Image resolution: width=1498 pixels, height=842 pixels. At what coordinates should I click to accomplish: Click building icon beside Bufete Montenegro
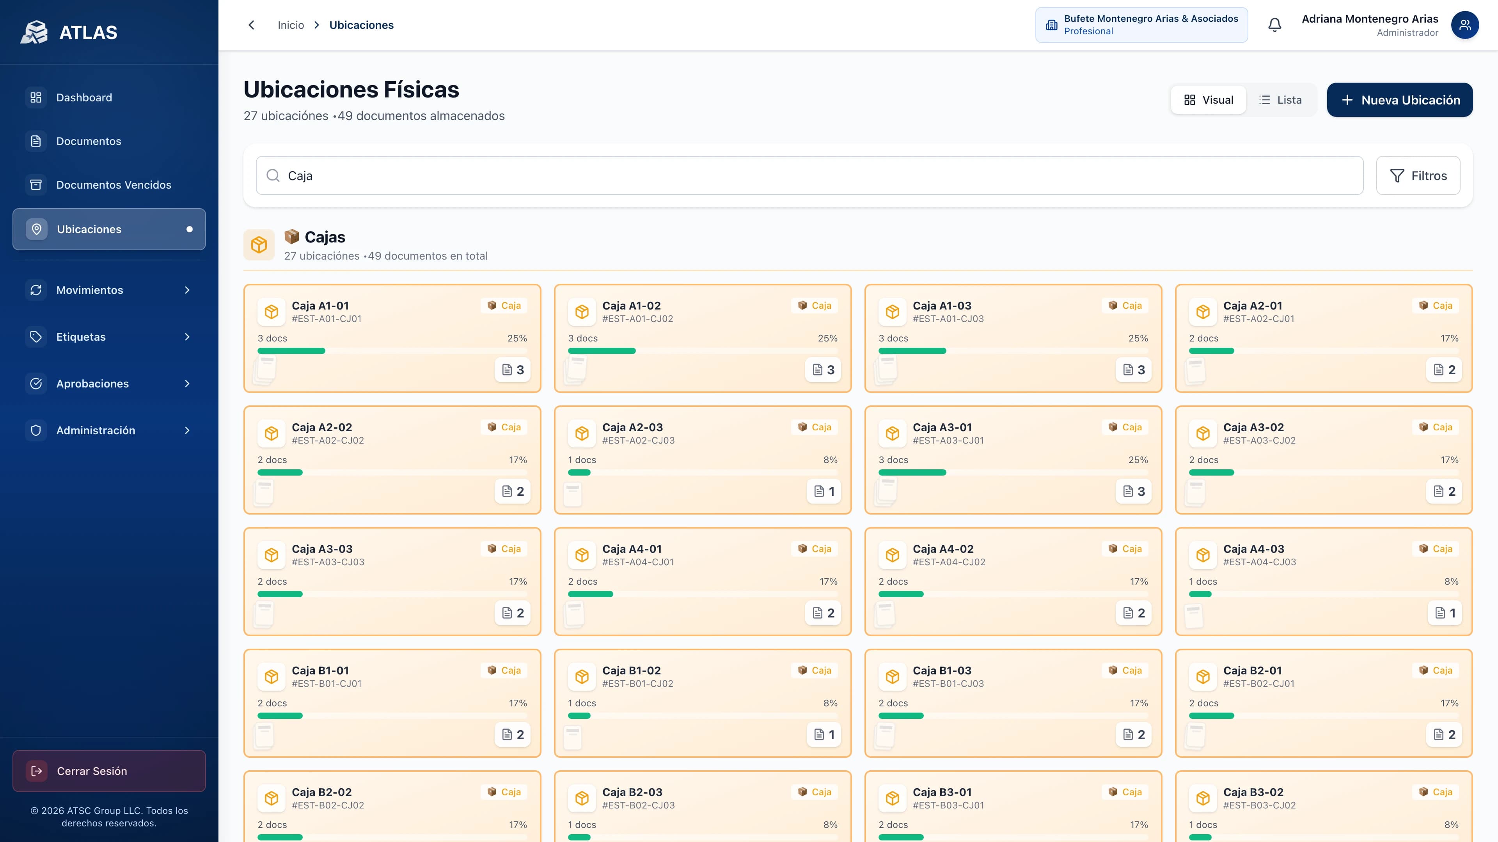click(1051, 25)
